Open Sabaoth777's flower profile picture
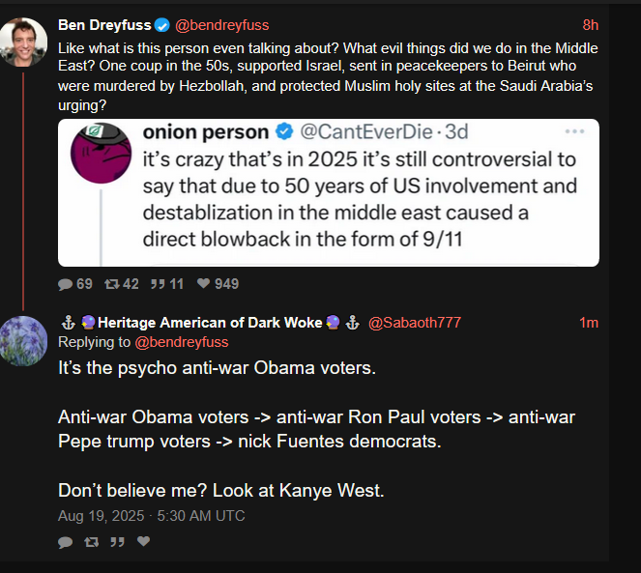Viewport: 641px width, 573px height. [23, 341]
